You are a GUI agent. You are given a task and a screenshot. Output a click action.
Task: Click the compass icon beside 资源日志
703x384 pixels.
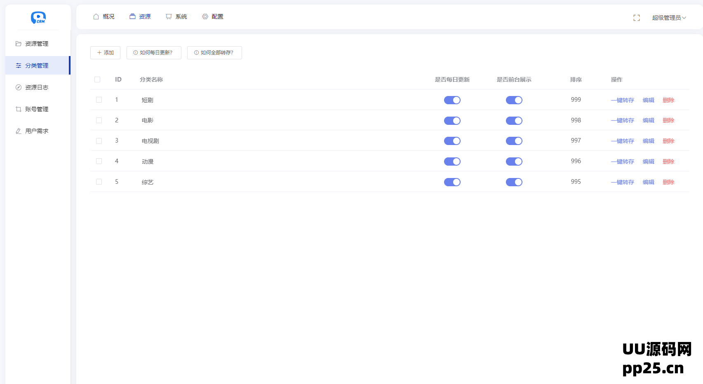coord(19,87)
